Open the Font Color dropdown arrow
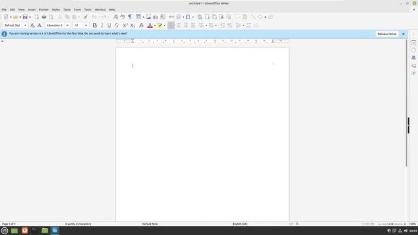The image size is (418, 235). [x=155, y=25]
